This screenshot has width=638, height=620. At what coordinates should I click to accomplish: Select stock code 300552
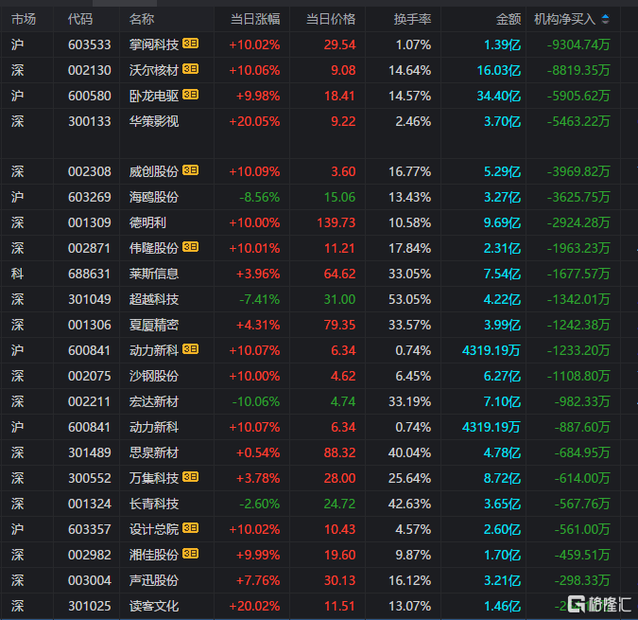tap(90, 478)
